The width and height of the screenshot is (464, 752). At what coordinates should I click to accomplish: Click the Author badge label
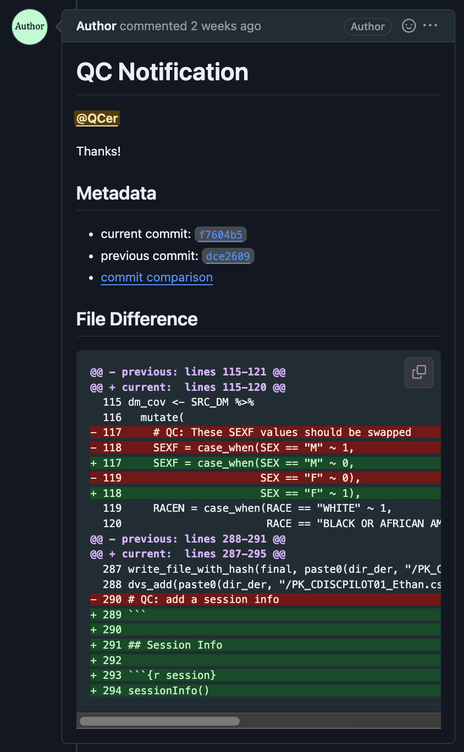pos(368,26)
